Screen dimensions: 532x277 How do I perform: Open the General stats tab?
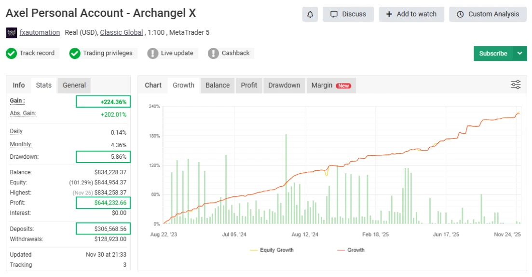[74, 85]
